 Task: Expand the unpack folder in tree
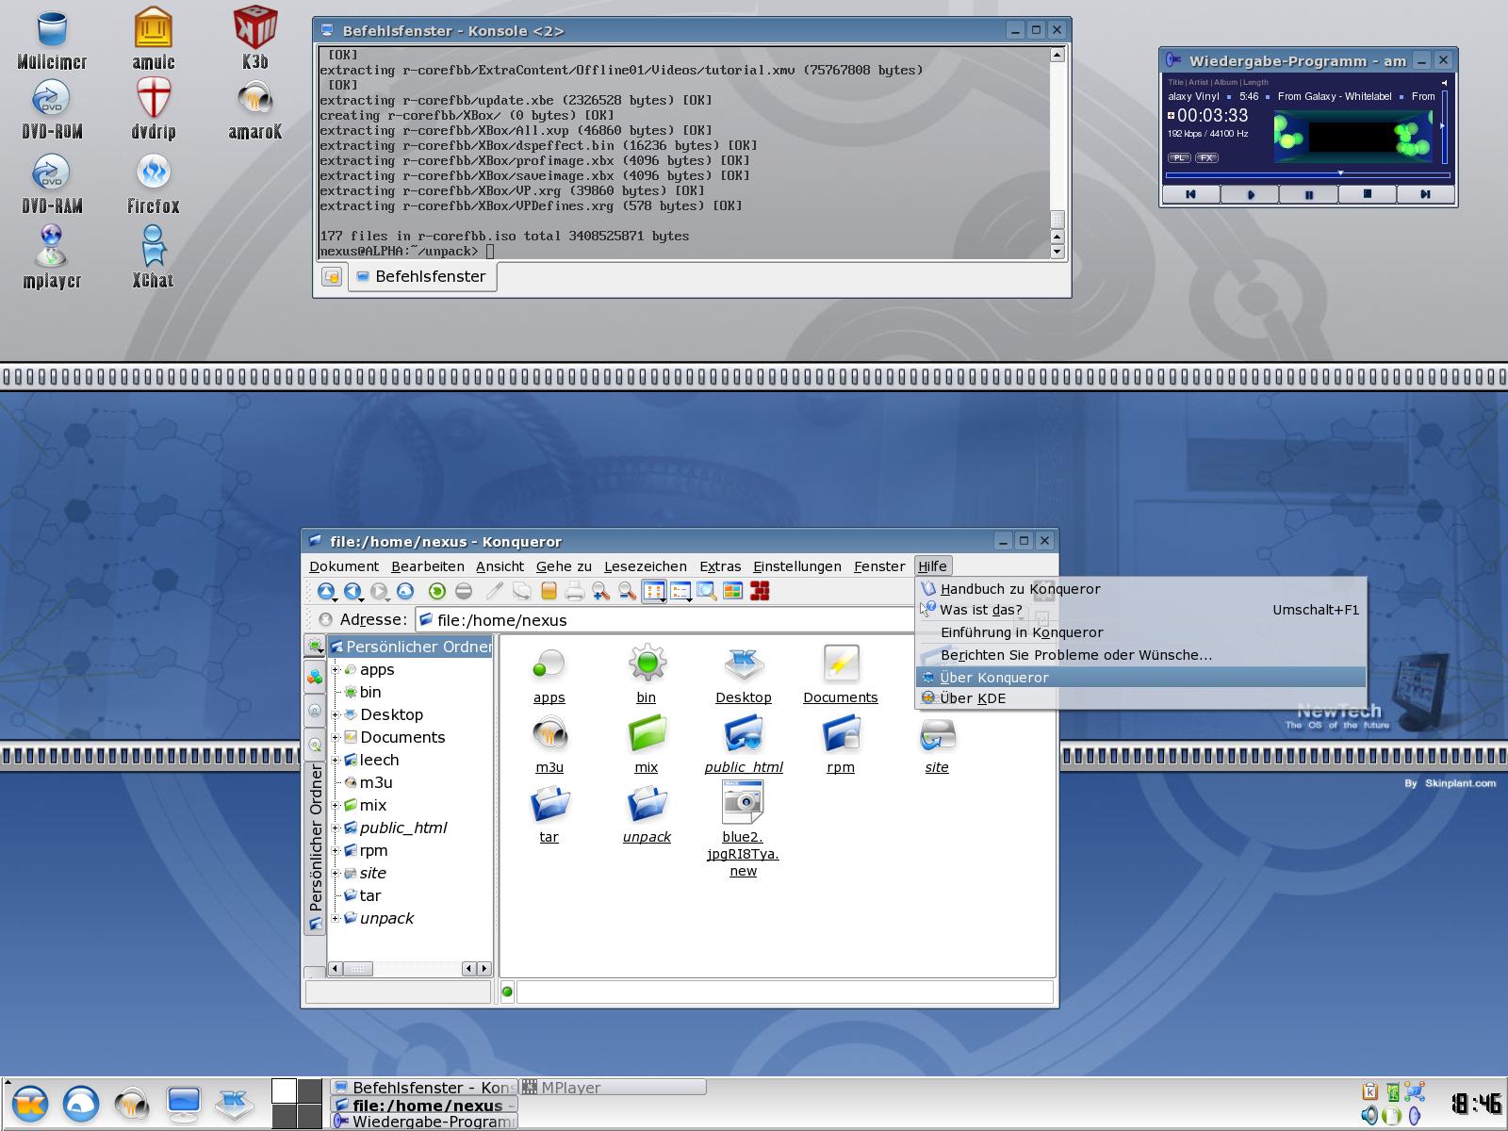coord(336,918)
